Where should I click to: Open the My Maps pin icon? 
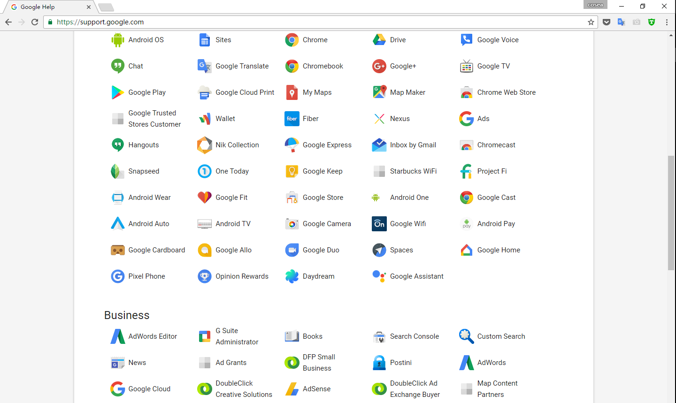292,92
